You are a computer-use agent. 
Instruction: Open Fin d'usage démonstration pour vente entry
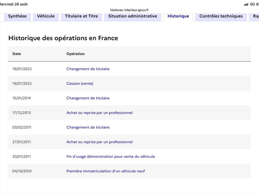tap(111, 156)
